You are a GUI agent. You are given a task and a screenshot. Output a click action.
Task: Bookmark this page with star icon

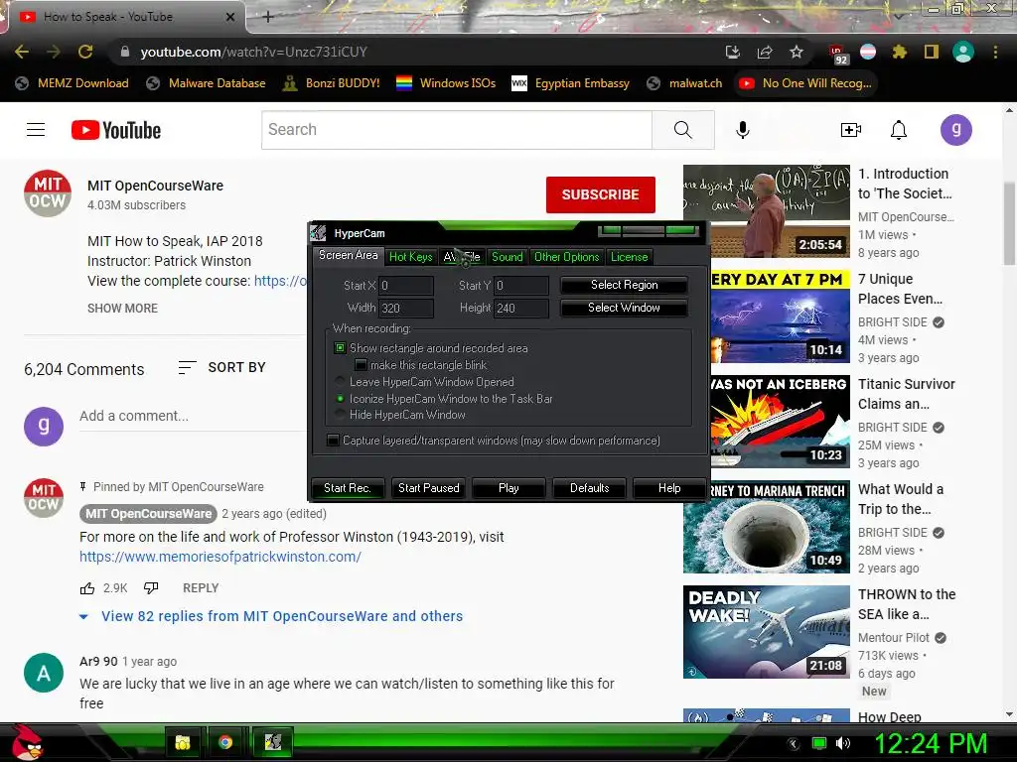[797, 52]
